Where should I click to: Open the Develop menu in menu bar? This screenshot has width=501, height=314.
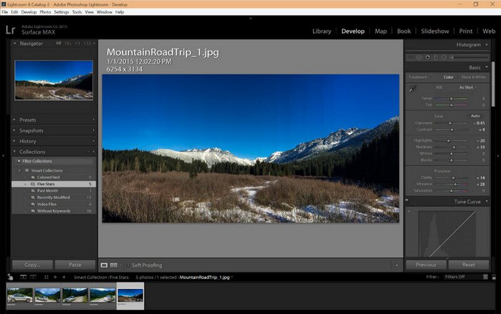[29, 12]
